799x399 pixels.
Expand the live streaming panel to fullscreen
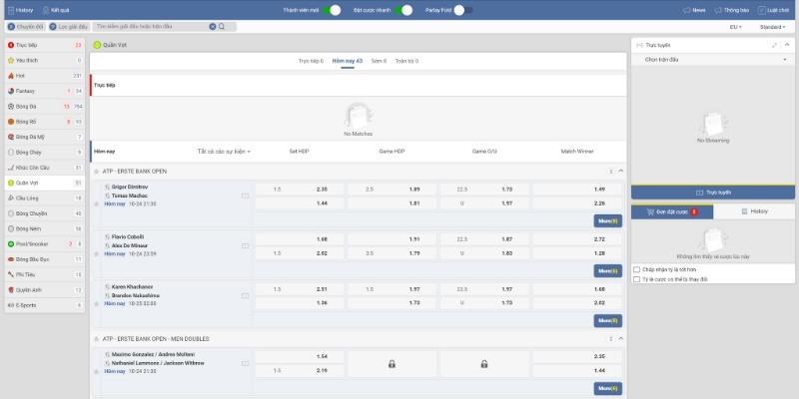tap(774, 45)
